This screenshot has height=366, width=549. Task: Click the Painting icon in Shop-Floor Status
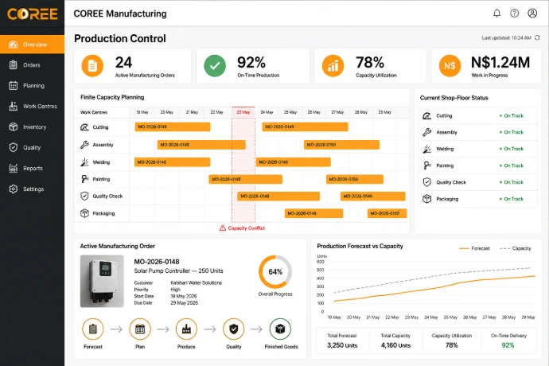point(426,165)
